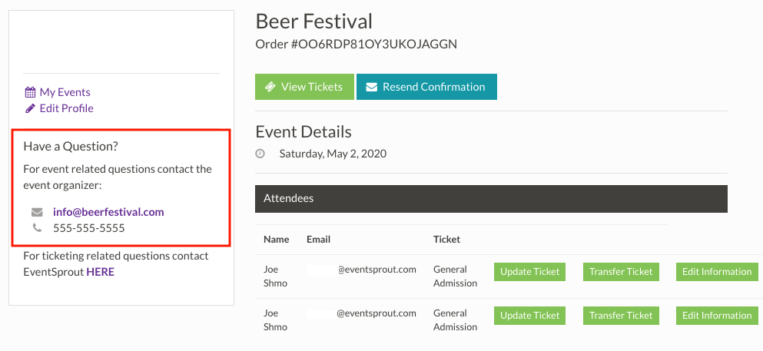The height and width of the screenshot is (351, 763).
Task: Click the dark Attendees section header
Action: [491, 198]
